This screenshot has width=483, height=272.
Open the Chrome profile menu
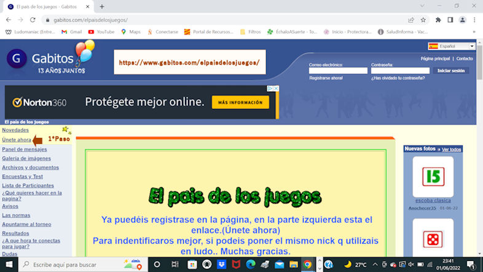coord(462,20)
